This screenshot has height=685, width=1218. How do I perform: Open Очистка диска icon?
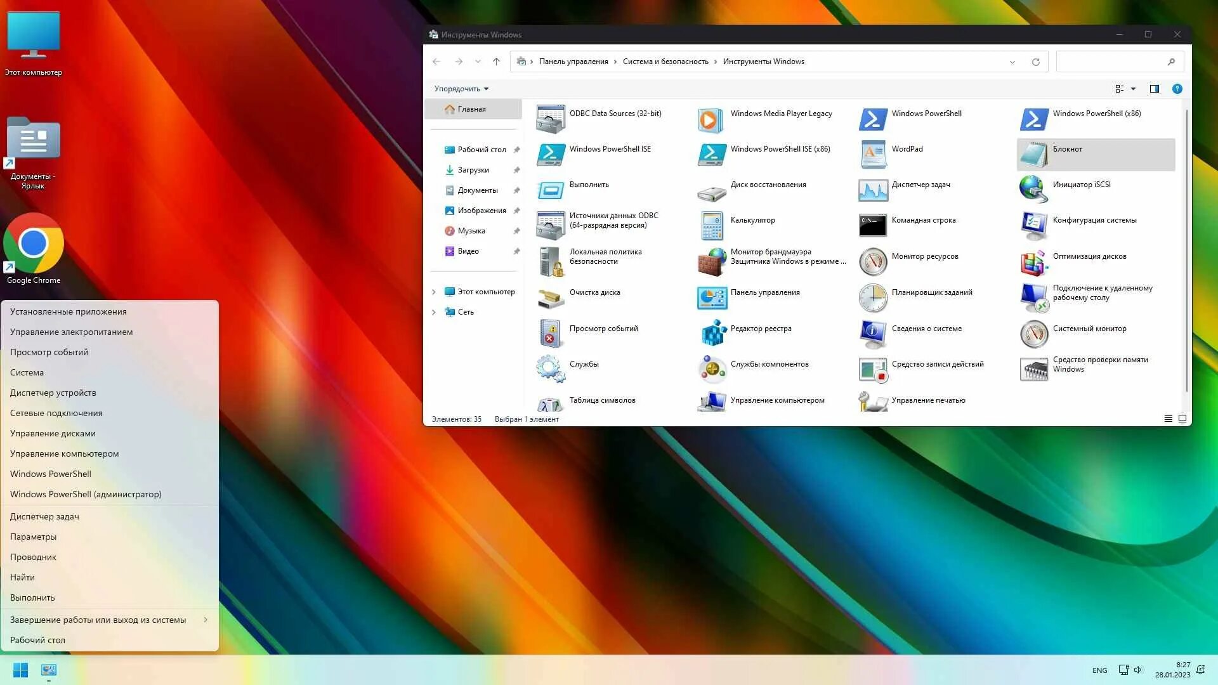click(x=550, y=298)
